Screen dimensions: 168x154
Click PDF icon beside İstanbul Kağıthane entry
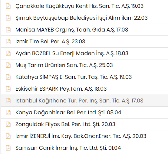click(8, 101)
